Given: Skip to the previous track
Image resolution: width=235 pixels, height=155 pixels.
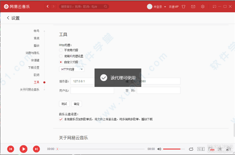Looking at the screenshot, I should (11, 149).
